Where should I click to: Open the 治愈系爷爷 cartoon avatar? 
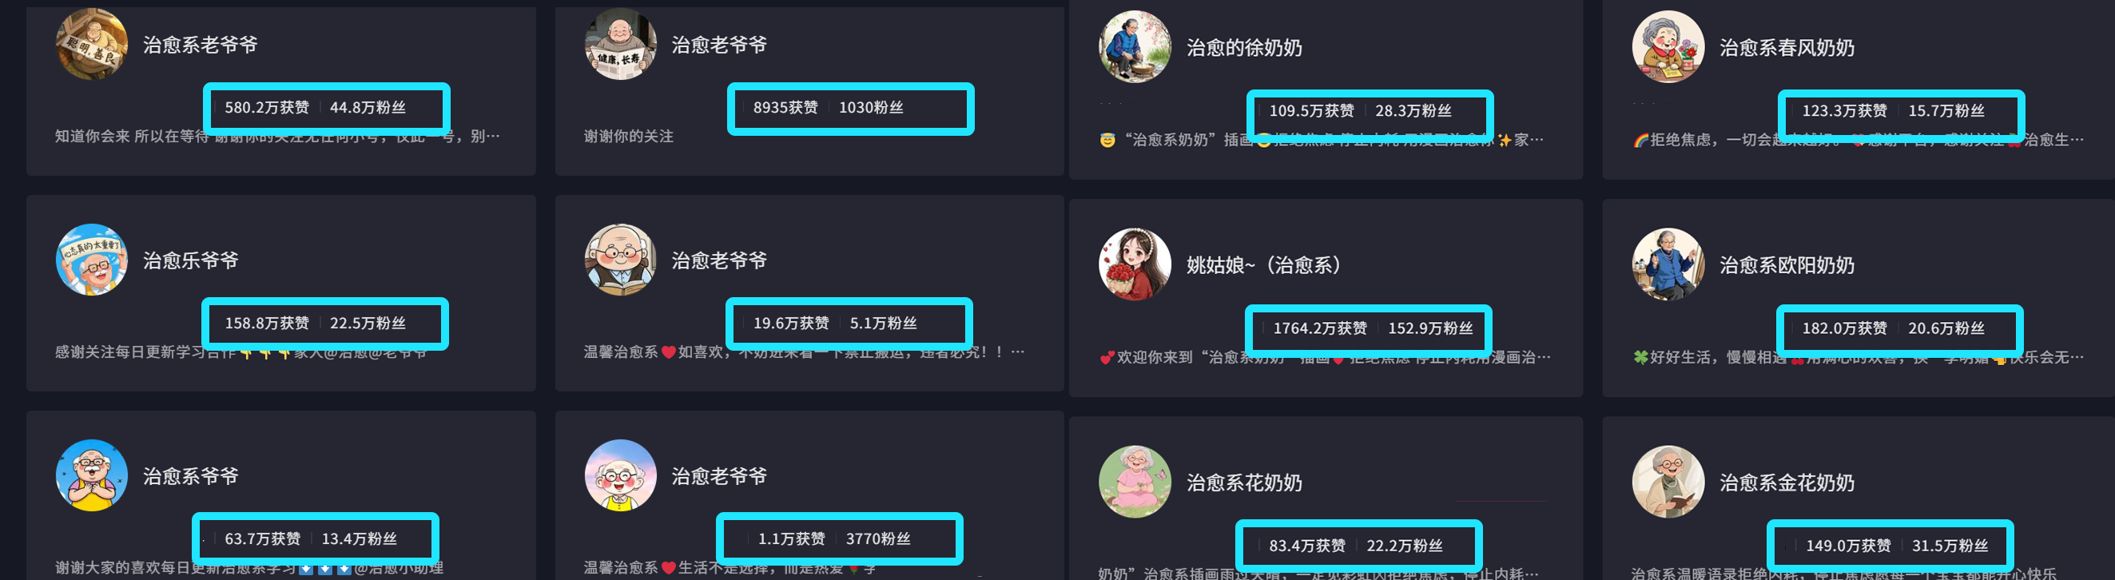coord(91,475)
